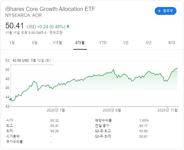Image resolution: width=184 pixels, height=150 pixels.
Task: Select the 최대 maximum range tab
Action: (x=171, y=43)
